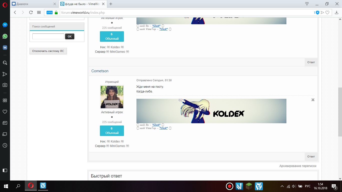The image size is (342, 192).
Task: Open Vk *Click* link in lower post
Action: click(156, 125)
